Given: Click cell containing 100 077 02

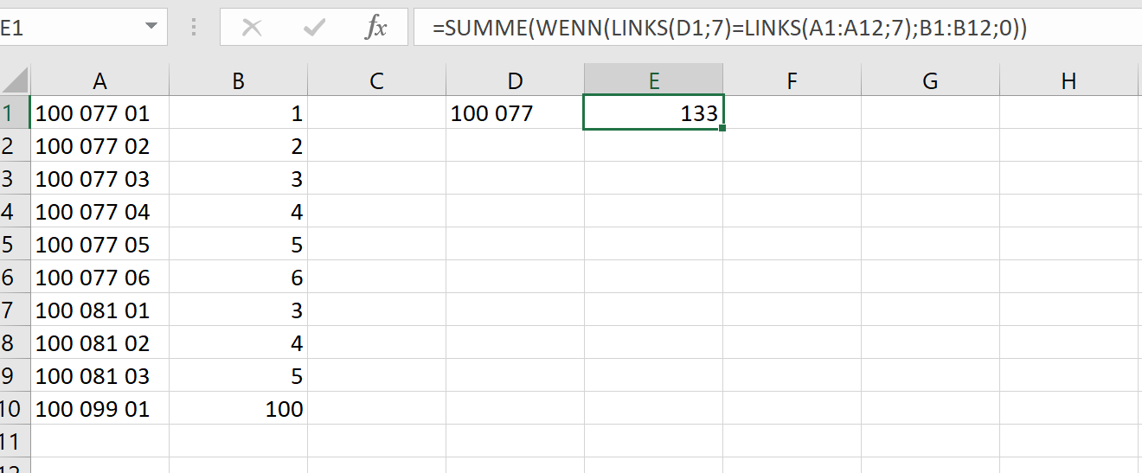Looking at the screenshot, I should (100, 146).
